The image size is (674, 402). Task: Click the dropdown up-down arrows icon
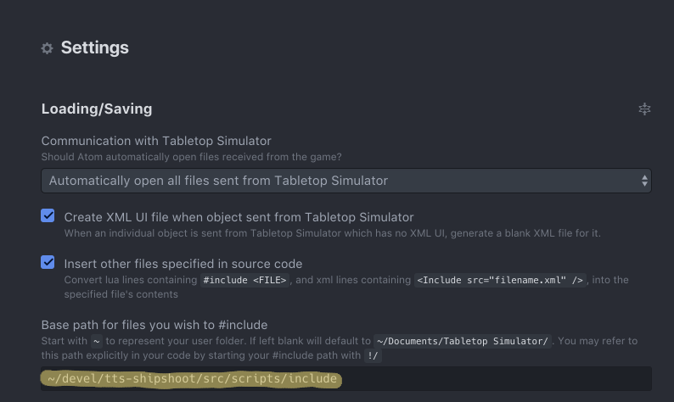[x=644, y=181]
